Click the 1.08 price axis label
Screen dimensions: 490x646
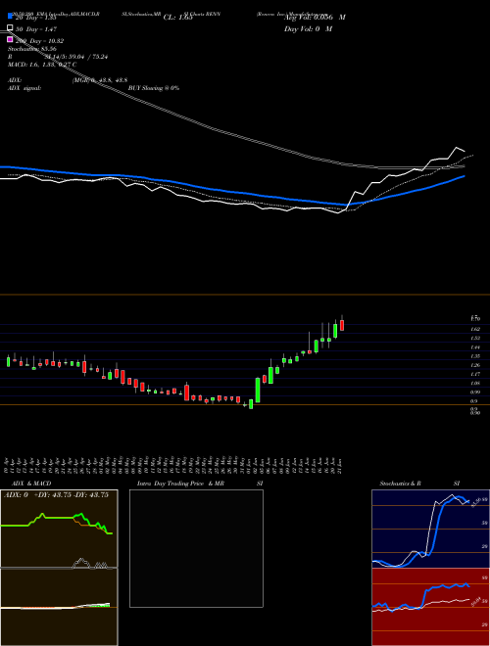tap(475, 383)
